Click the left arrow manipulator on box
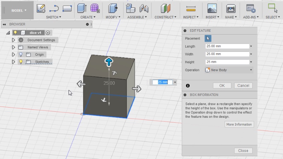Viewport: 283px width, 159px height. (81, 84)
